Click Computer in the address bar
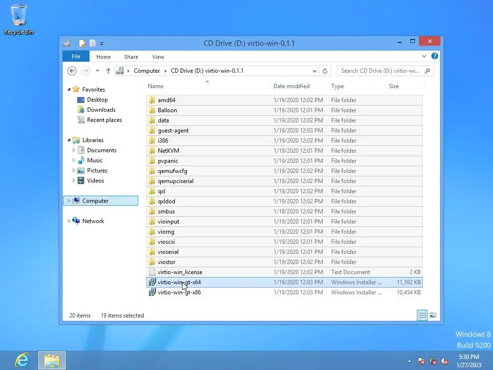493x370 pixels. [x=147, y=71]
